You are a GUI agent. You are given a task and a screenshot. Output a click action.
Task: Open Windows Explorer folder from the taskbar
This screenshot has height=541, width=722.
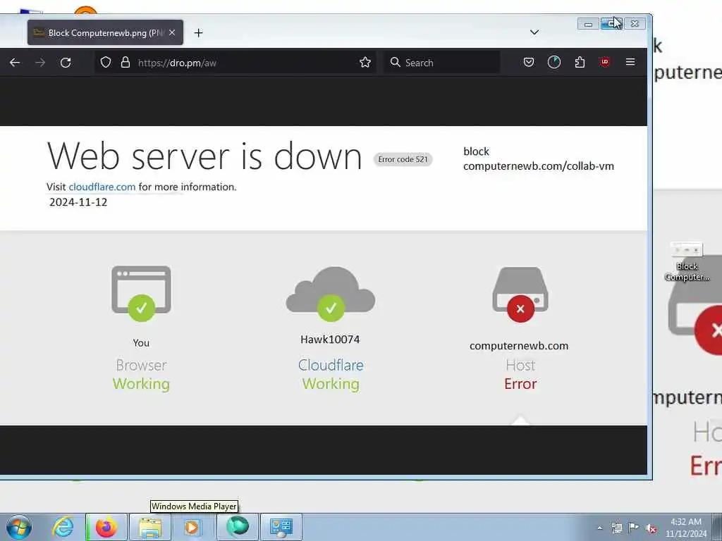click(149, 527)
